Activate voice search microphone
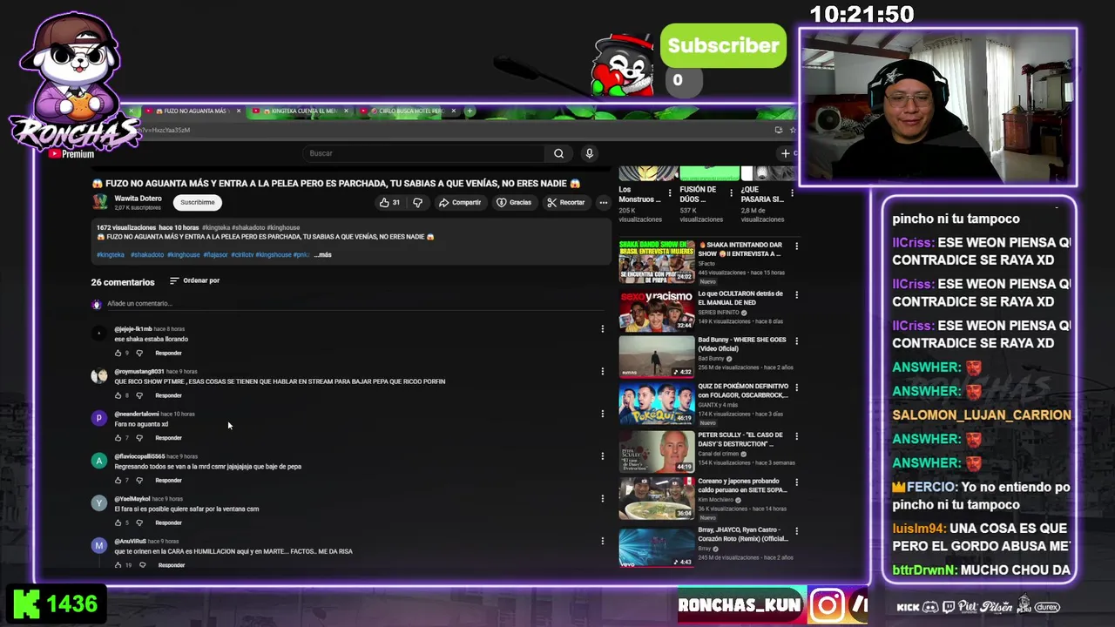 tap(589, 153)
